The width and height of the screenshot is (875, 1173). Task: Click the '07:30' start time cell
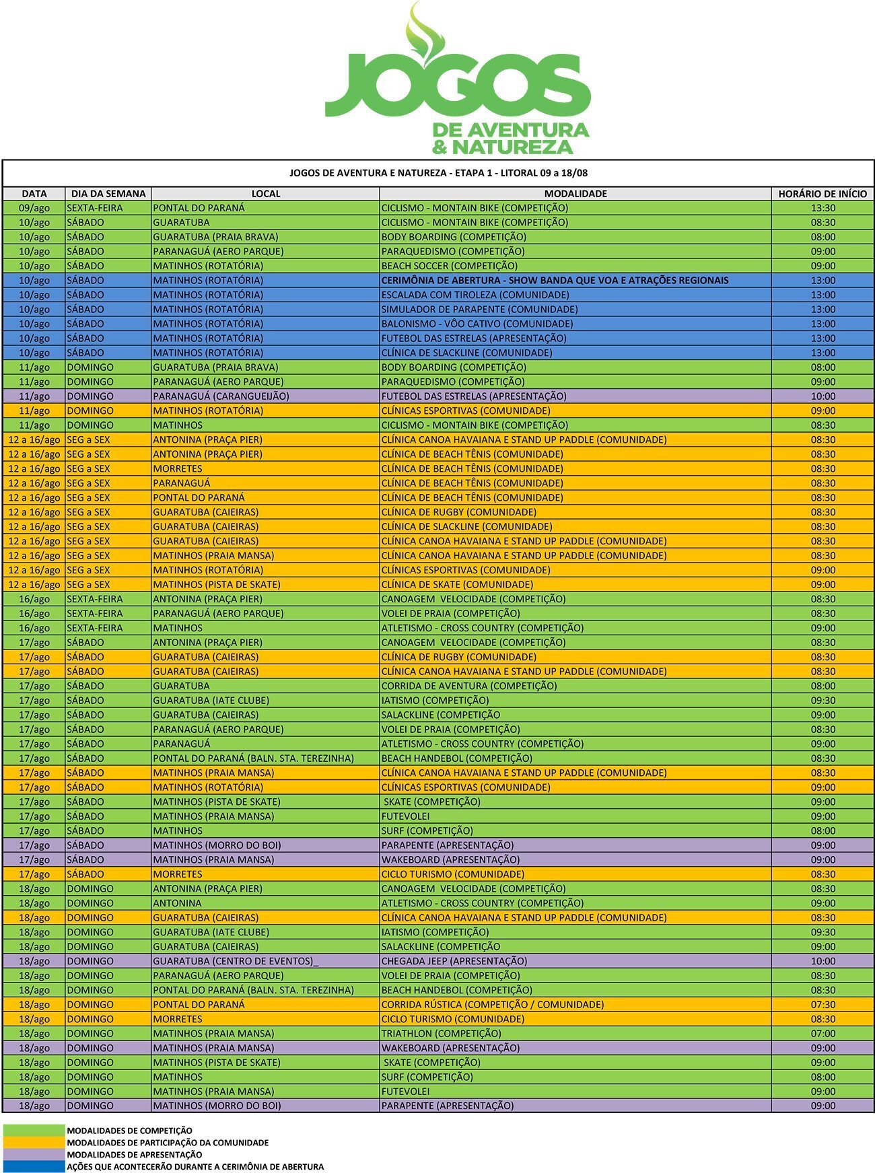[x=823, y=1004]
